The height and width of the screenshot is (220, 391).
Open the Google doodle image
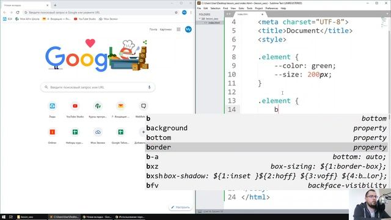pos(97,56)
